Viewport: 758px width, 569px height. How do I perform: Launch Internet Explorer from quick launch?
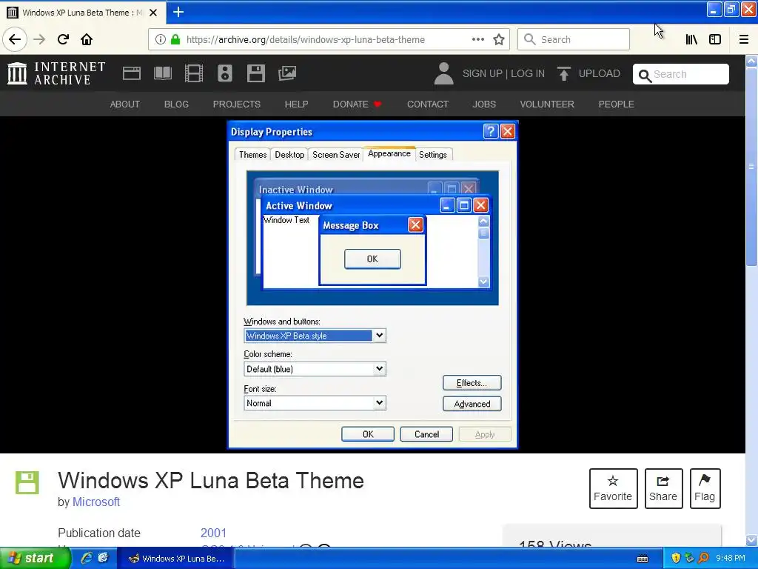(x=87, y=559)
